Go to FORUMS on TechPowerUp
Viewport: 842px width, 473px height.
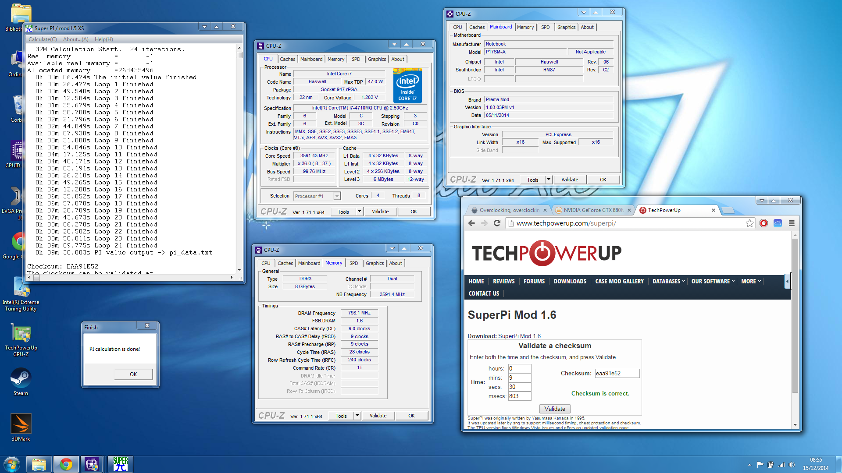tap(534, 281)
